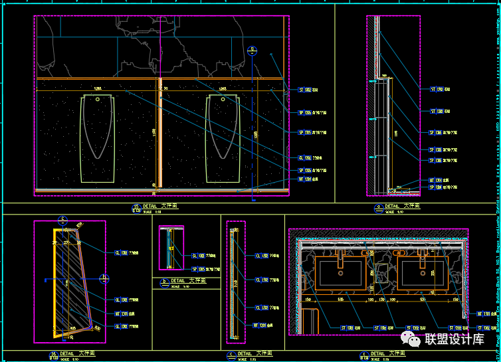The image size is (501, 362).
Task: Select the soap dispenser between the two basins
Action: pos(382,273)
